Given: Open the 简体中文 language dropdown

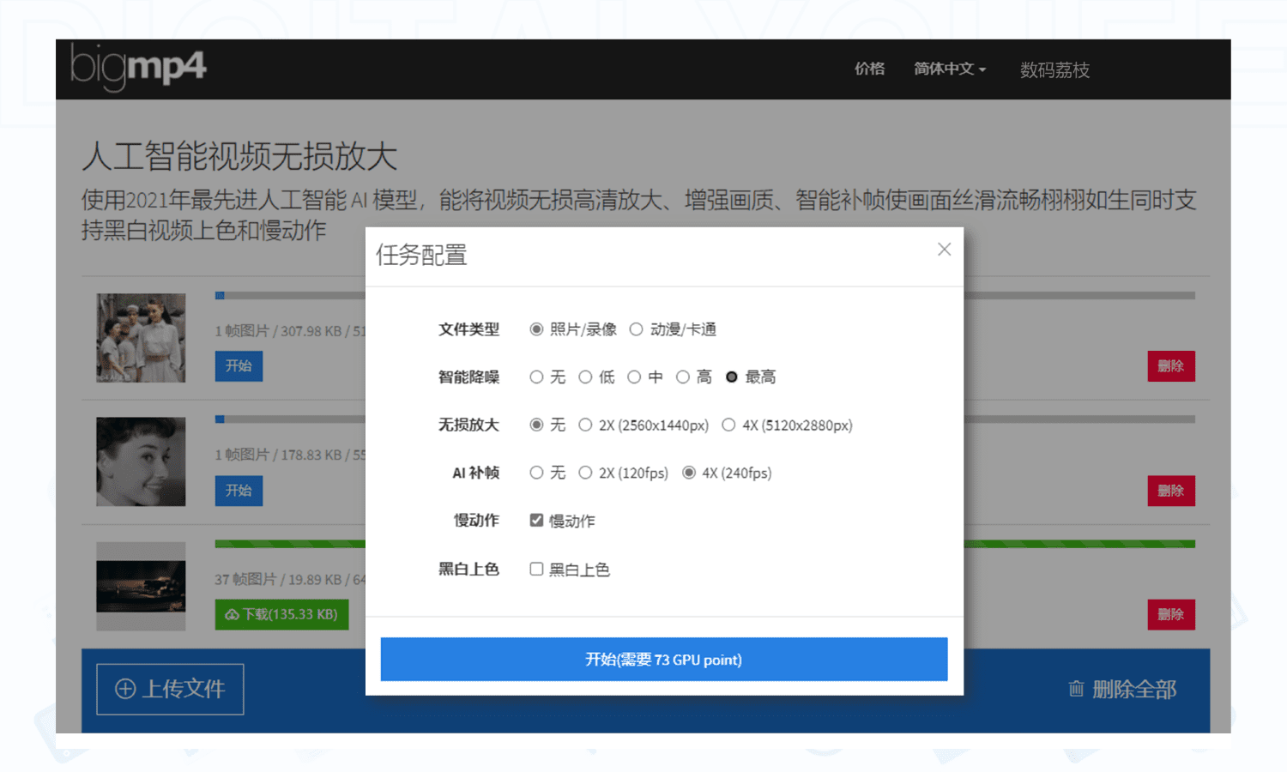Looking at the screenshot, I should (949, 69).
